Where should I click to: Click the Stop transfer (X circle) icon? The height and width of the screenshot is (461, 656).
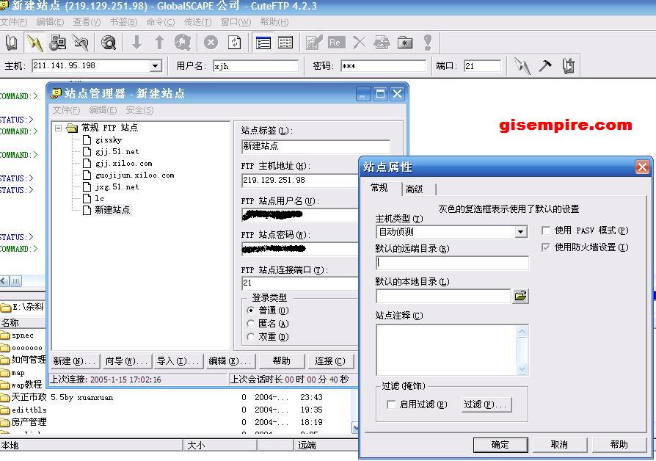211,43
